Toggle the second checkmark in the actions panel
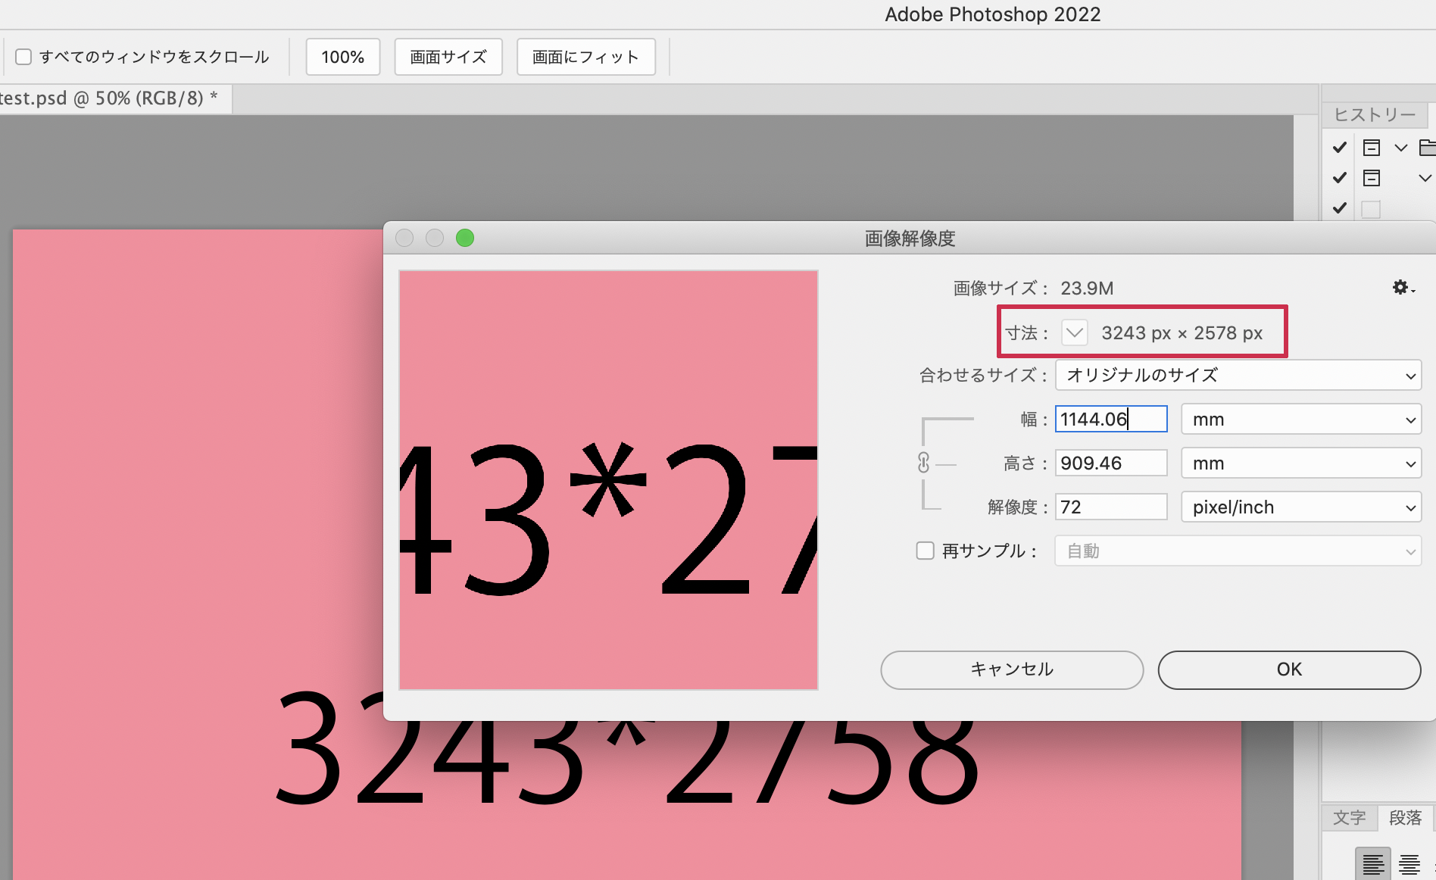 click(x=1340, y=178)
